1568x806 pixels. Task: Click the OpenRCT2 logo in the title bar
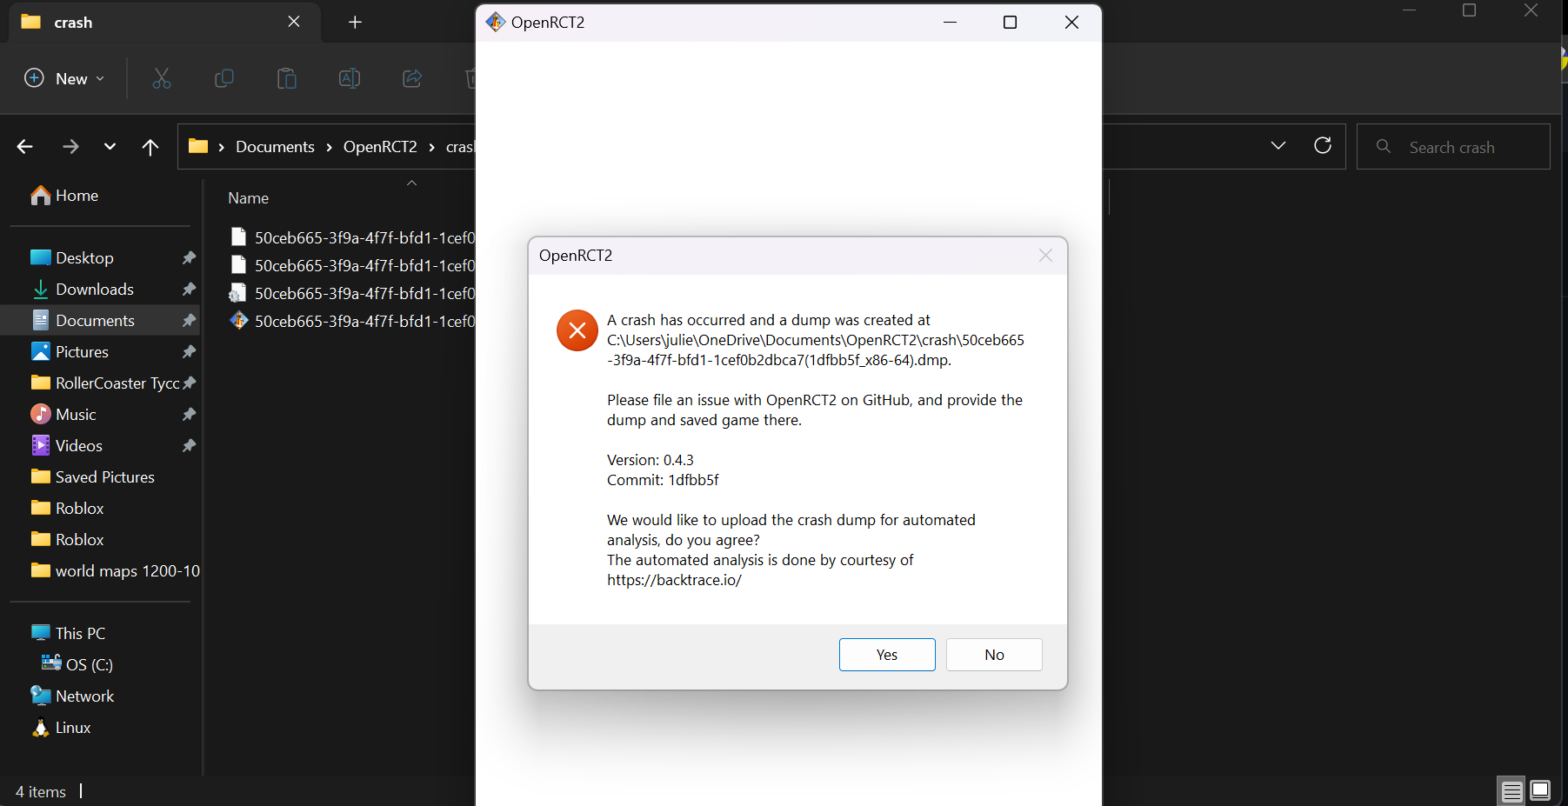click(x=495, y=22)
